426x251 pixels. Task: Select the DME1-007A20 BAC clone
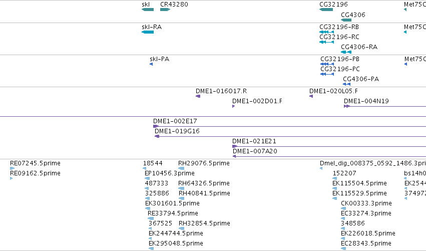329,157
